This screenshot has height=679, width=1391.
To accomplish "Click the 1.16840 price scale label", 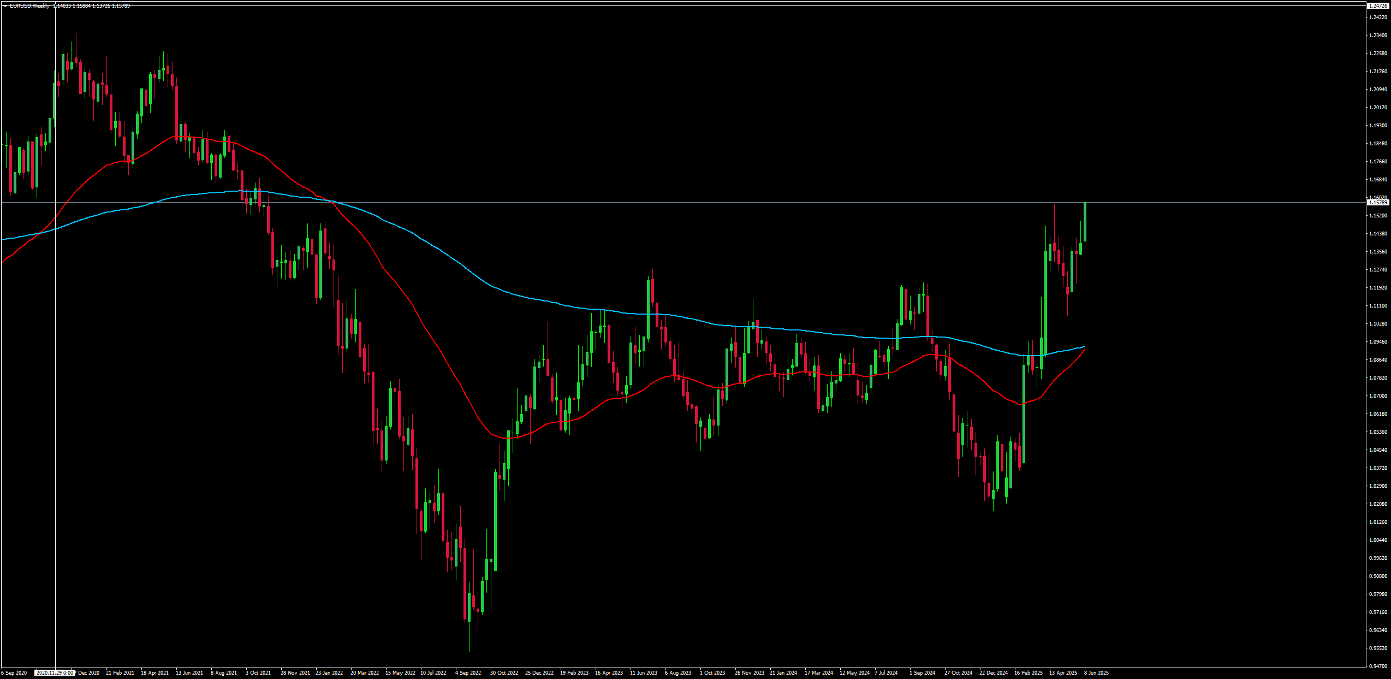I will click(x=1378, y=180).
